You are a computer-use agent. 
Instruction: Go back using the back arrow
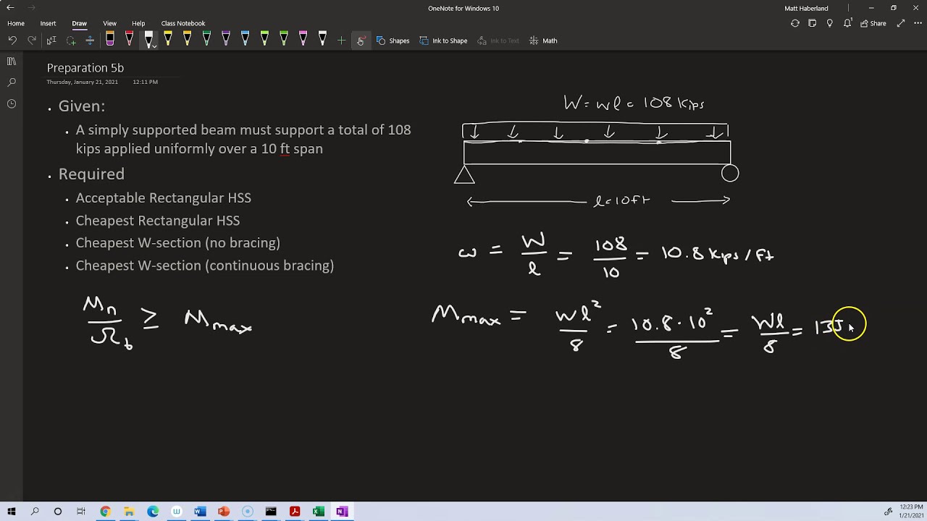pos(10,8)
